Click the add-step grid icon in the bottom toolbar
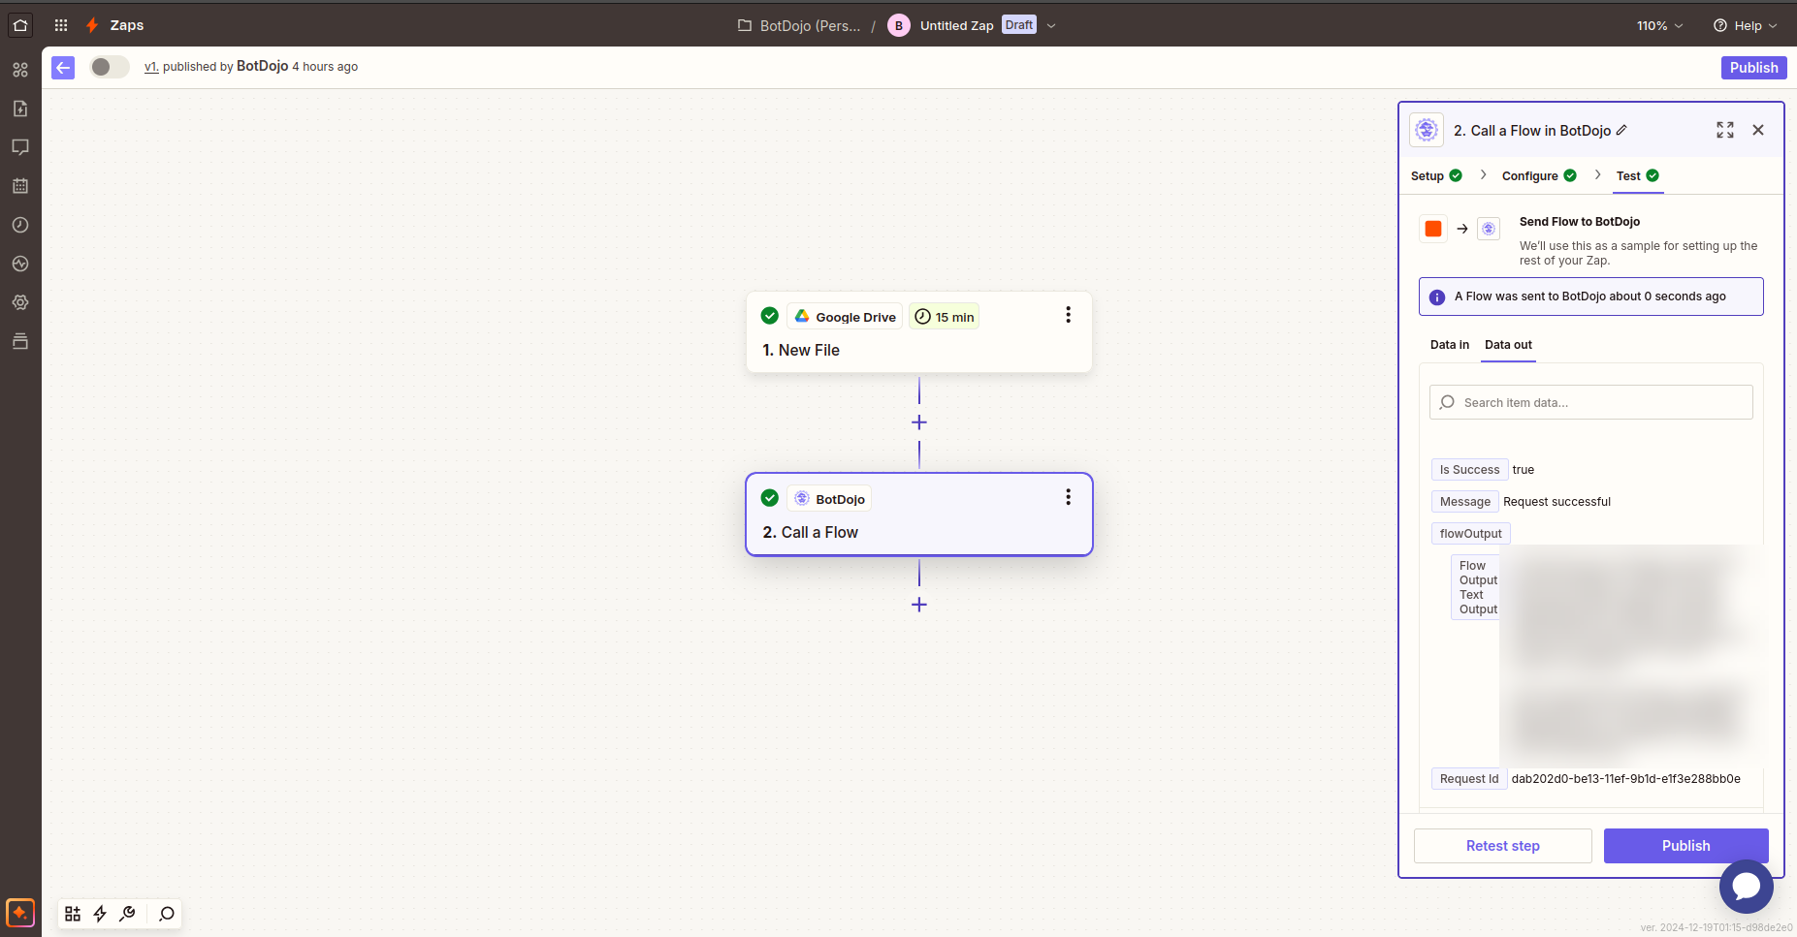The height and width of the screenshot is (937, 1797). point(73,914)
